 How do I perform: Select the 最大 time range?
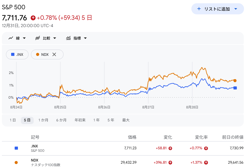coord(126,120)
